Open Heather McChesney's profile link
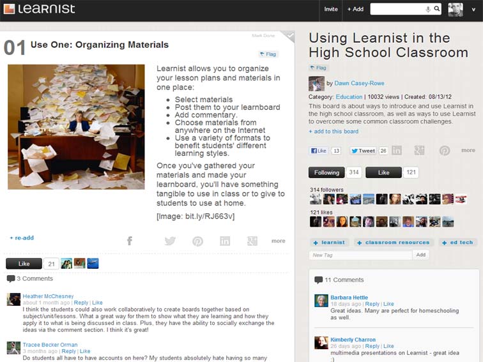The image size is (483, 362). pyautogui.click(x=48, y=296)
